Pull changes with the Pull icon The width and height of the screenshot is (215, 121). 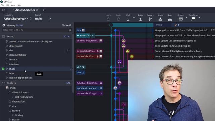tap(128, 19)
